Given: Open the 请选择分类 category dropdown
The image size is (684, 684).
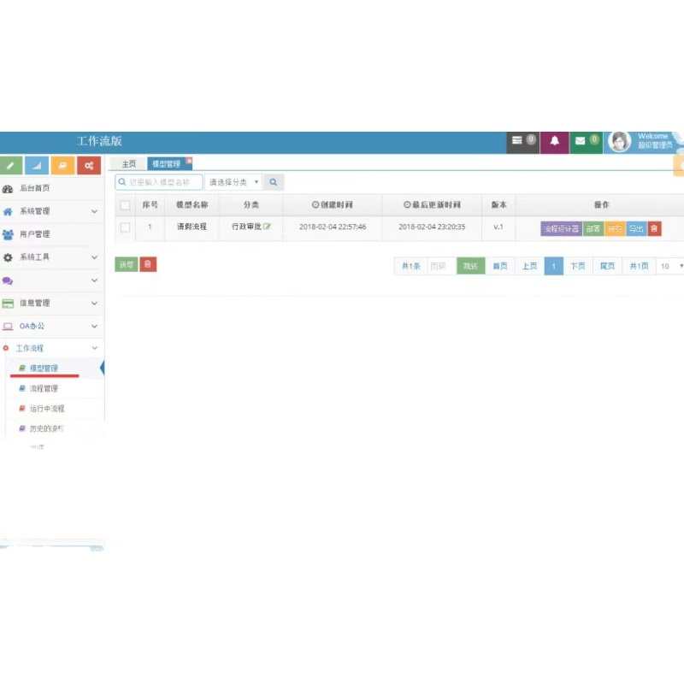Looking at the screenshot, I should pos(233,182).
